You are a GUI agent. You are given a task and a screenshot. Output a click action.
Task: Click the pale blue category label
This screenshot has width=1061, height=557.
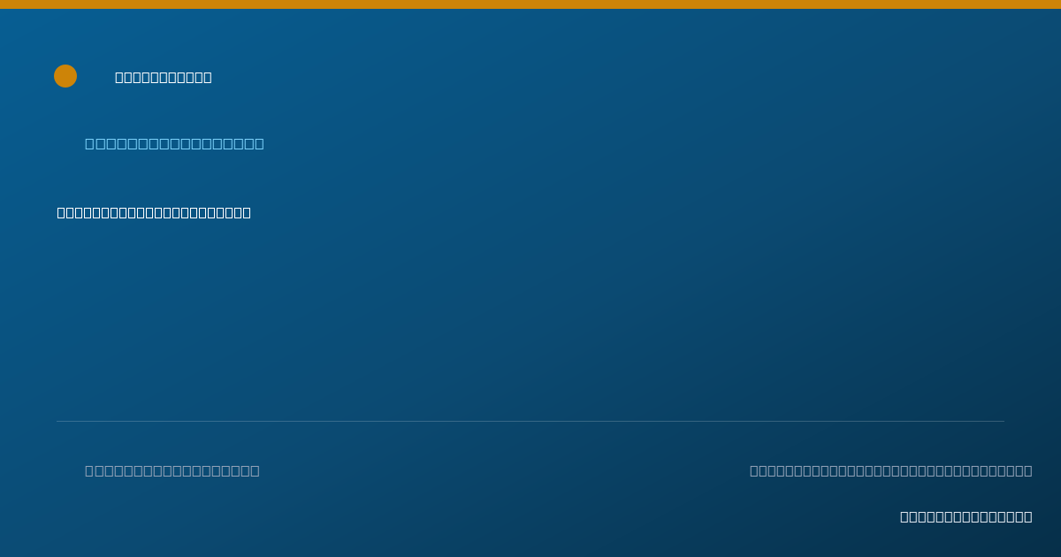click(174, 143)
